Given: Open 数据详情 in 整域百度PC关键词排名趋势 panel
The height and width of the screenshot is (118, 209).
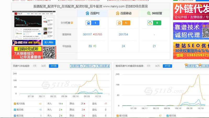Looking at the screenshot, I should coord(192,66).
